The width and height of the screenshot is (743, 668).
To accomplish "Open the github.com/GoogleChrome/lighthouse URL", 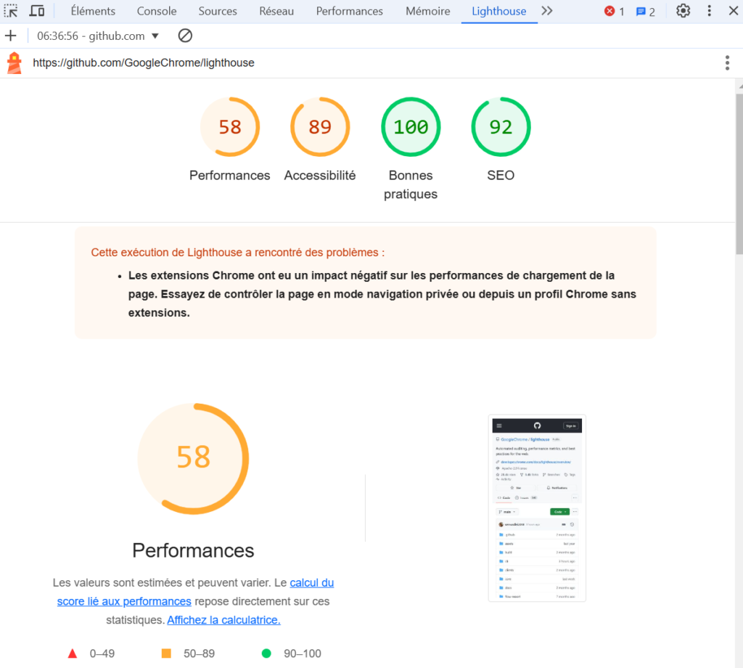I will [x=144, y=63].
